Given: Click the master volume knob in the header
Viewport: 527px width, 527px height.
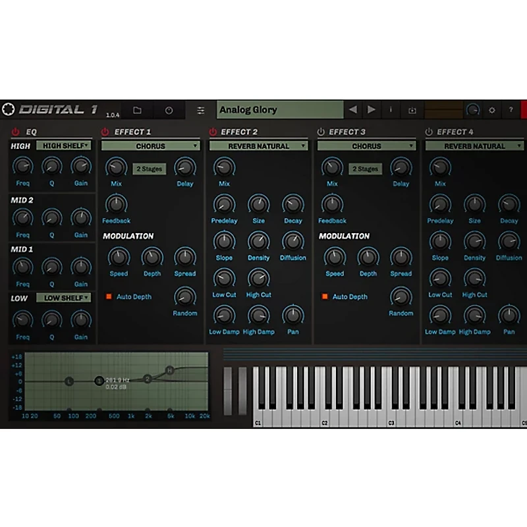Looking at the screenshot, I should point(472,110).
